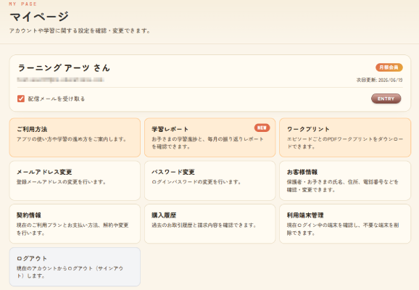This screenshot has height=290, width=419.
Task: Open the 契約情報 card
Action: point(75,224)
